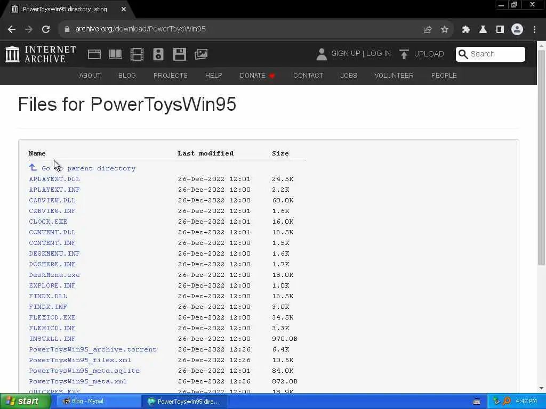This screenshot has width=546, height=409.
Task: Click the parent directory up-arrow icon
Action: pyautogui.click(x=33, y=168)
